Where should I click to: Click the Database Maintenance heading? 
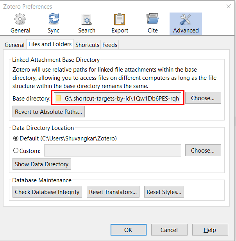coord(42,180)
